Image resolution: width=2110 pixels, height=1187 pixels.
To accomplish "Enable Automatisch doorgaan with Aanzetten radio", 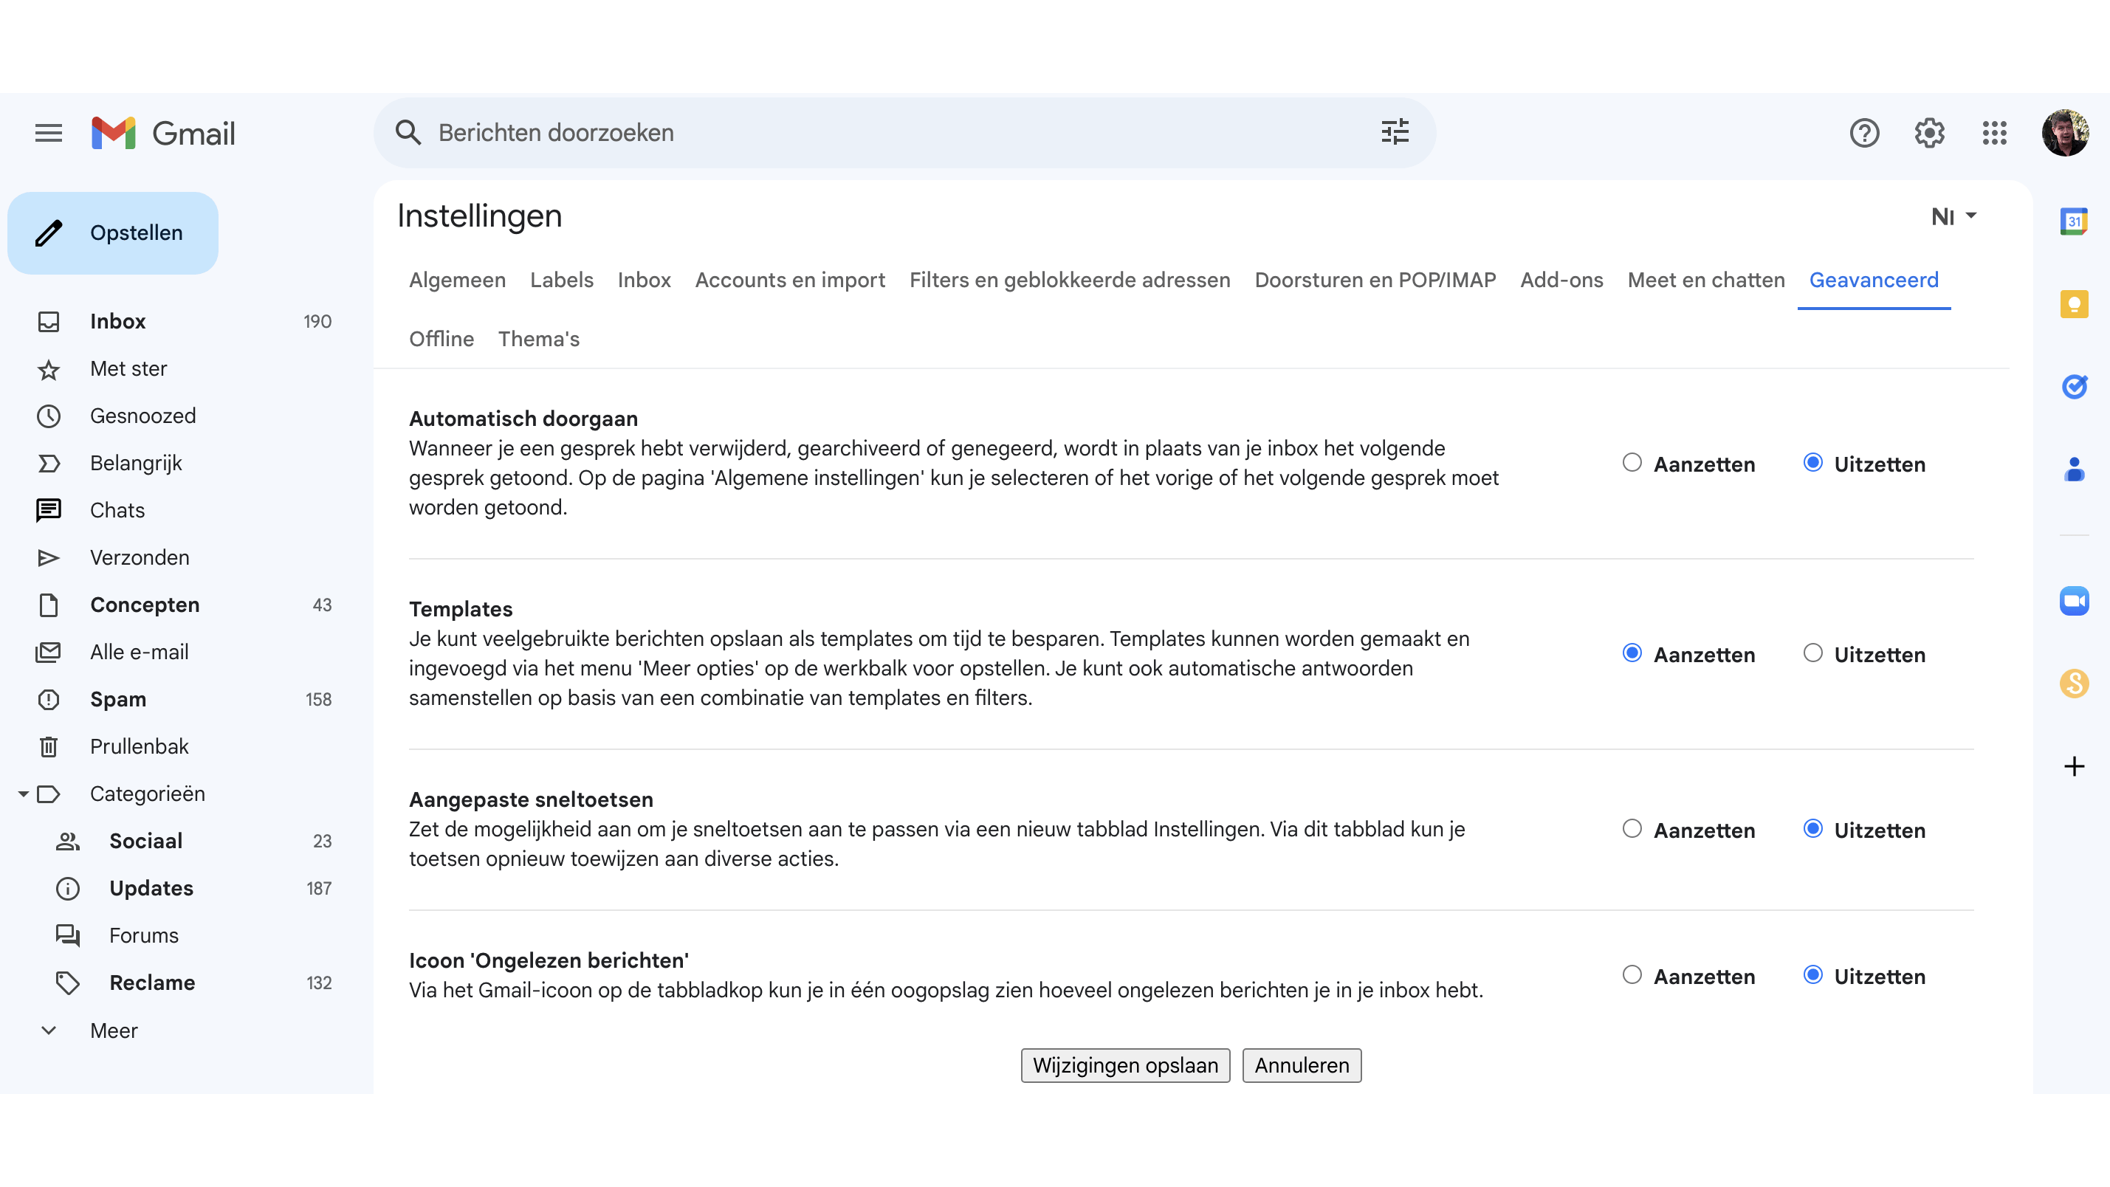I will 1632,463.
